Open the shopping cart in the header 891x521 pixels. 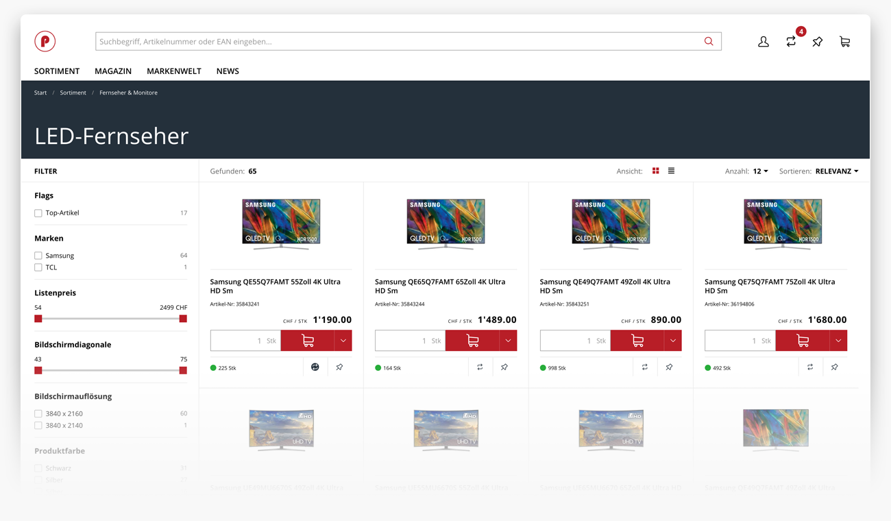(844, 41)
